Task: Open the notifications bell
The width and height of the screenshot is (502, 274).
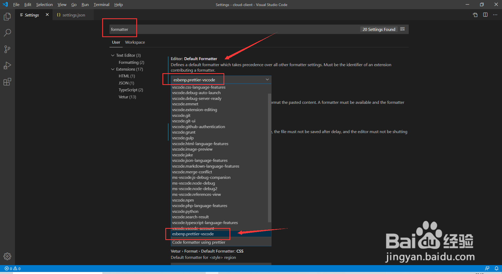Action: (496, 269)
